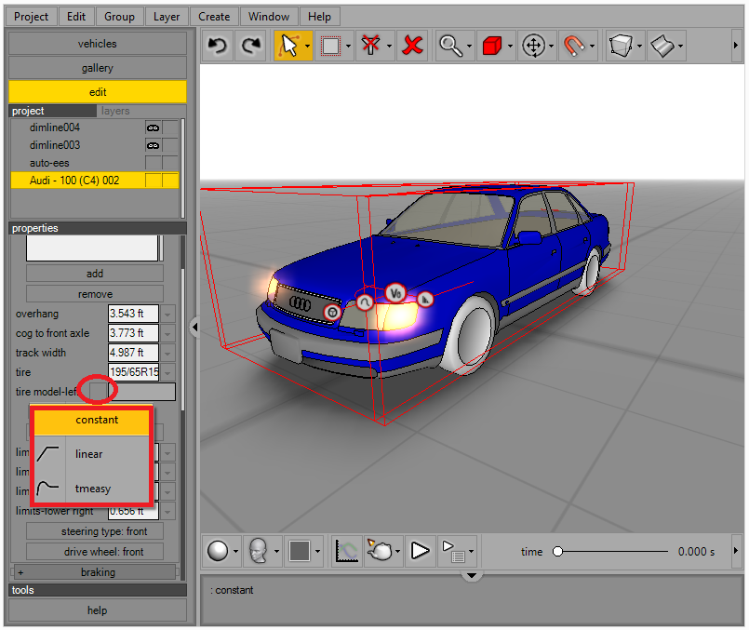749x630 pixels.
Task: Toggle visibility of dimline003
Action: 153,145
